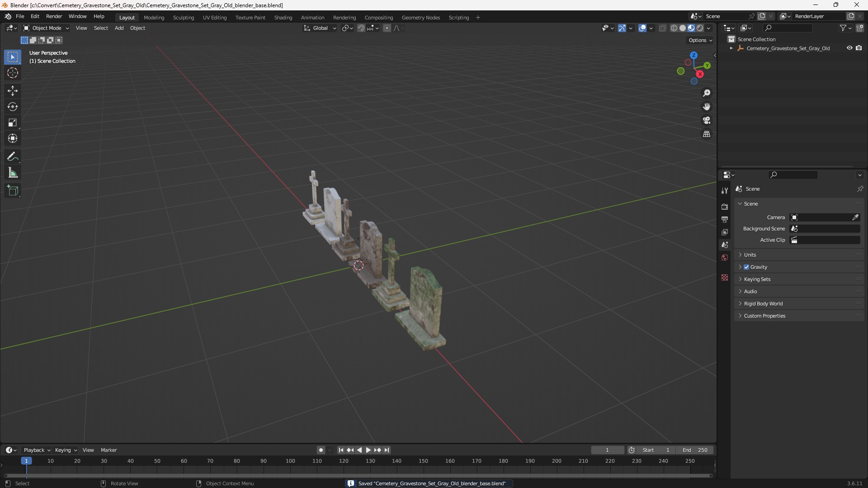The image size is (868, 488).
Task: Open the Texture properties checker icon
Action: (725, 277)
